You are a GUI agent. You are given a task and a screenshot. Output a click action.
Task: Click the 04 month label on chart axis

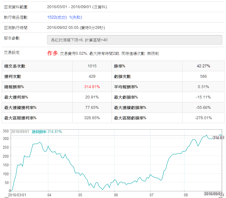pos(49,194)
